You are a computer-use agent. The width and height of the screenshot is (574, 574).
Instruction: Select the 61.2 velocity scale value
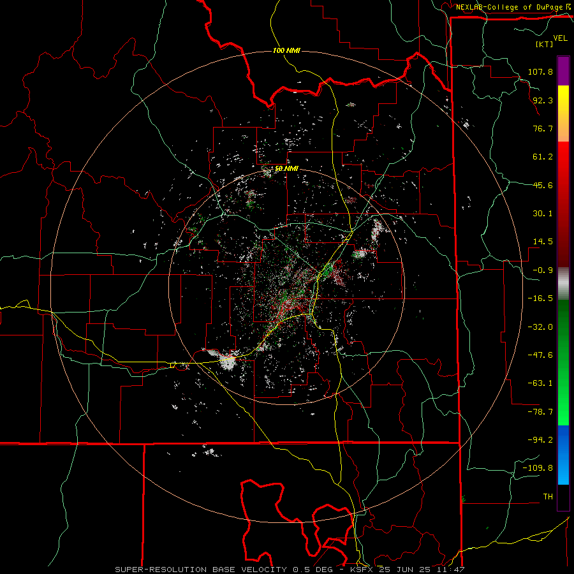point(543,157)
